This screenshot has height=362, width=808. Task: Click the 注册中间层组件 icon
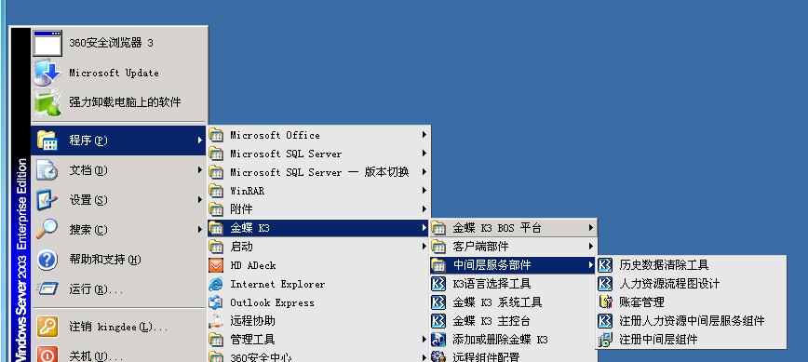(x=605, y=339)
